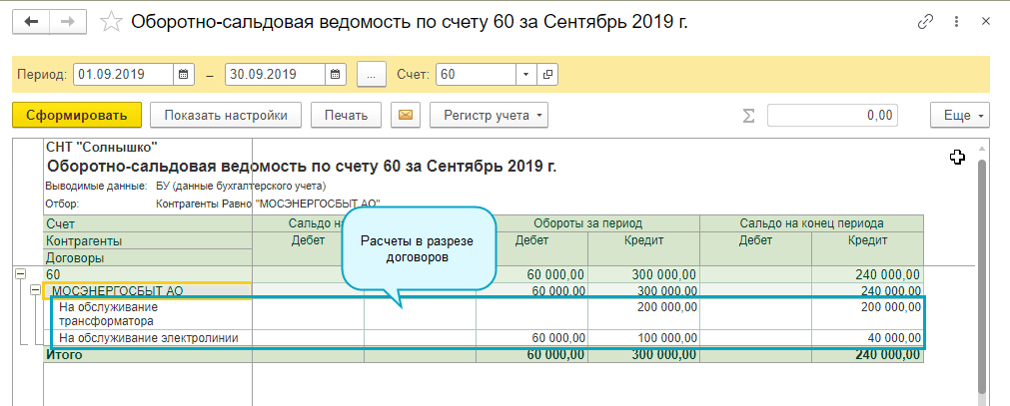The height and width of the screenshot is (406, 1010).
Task: Click the account input field with 60
Action: (x=476, y=74)
